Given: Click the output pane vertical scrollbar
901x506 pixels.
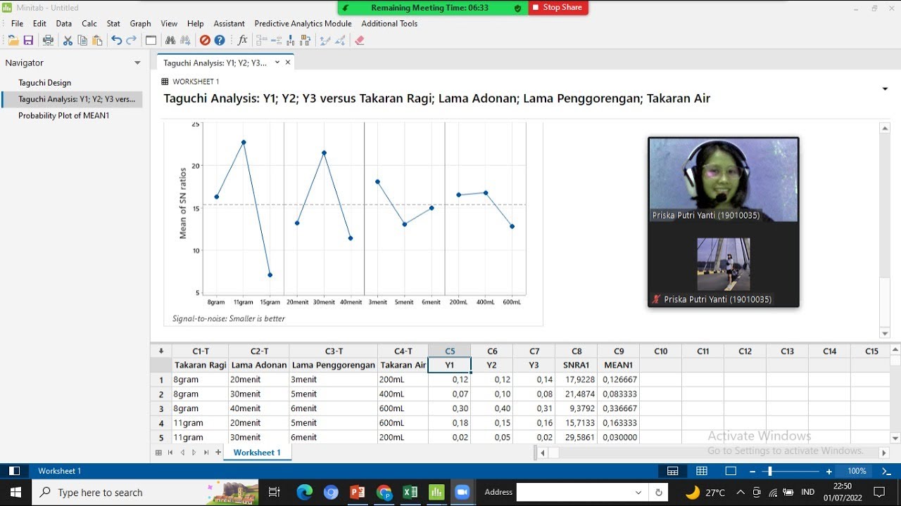Looking at the screenshot, I should [885, 304].
